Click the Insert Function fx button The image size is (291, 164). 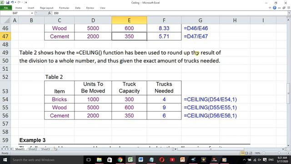[x=50, y=13]
